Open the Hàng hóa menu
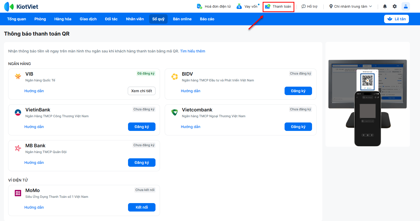The height and width of the screenshot is (221, 420). pos(63,19)
